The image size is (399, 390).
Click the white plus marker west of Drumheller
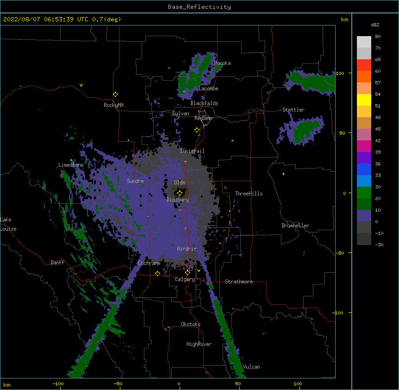point(283,174)
